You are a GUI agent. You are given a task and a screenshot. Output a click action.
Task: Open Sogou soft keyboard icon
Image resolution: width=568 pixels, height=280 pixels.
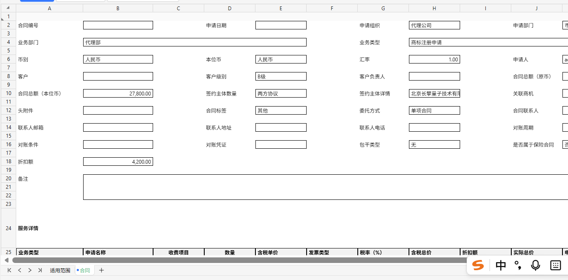(x=556, y=266)
